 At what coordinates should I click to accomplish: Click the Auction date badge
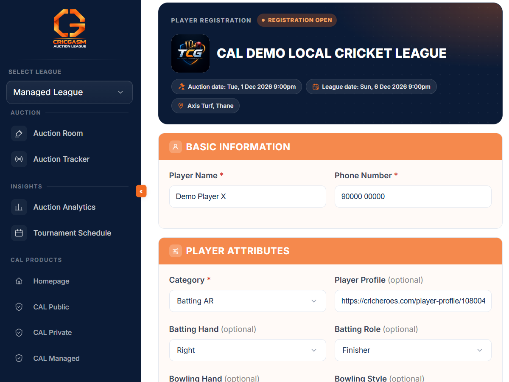click(x=237, y=87)
